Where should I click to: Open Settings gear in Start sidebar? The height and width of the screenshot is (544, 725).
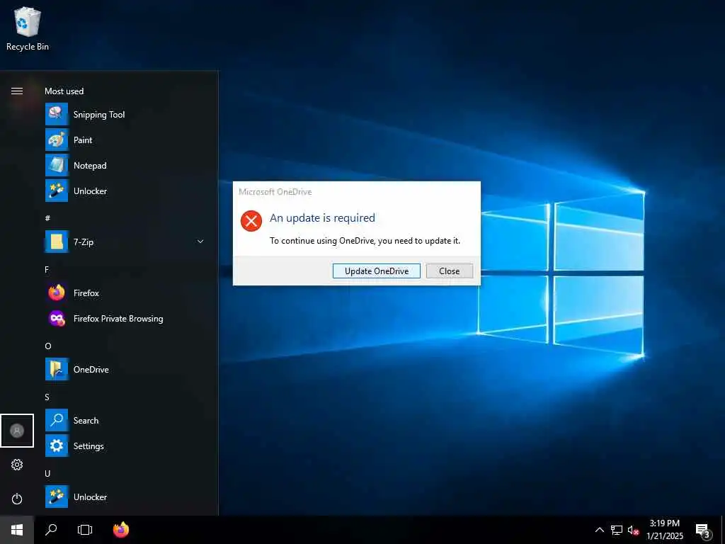pos(17,465)
